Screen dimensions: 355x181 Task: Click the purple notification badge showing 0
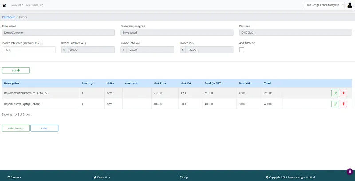(350, 172)
